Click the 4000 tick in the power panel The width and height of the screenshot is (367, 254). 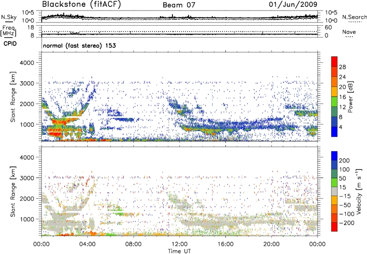[27, 63]
